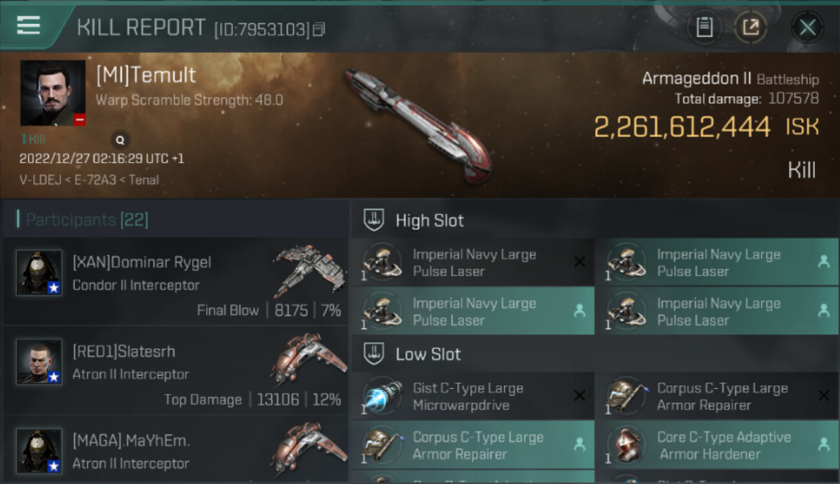This screenshot has height=484, width=840.
Task: Click the Q magnifier icon under portrait
Action: pos(120,139)
